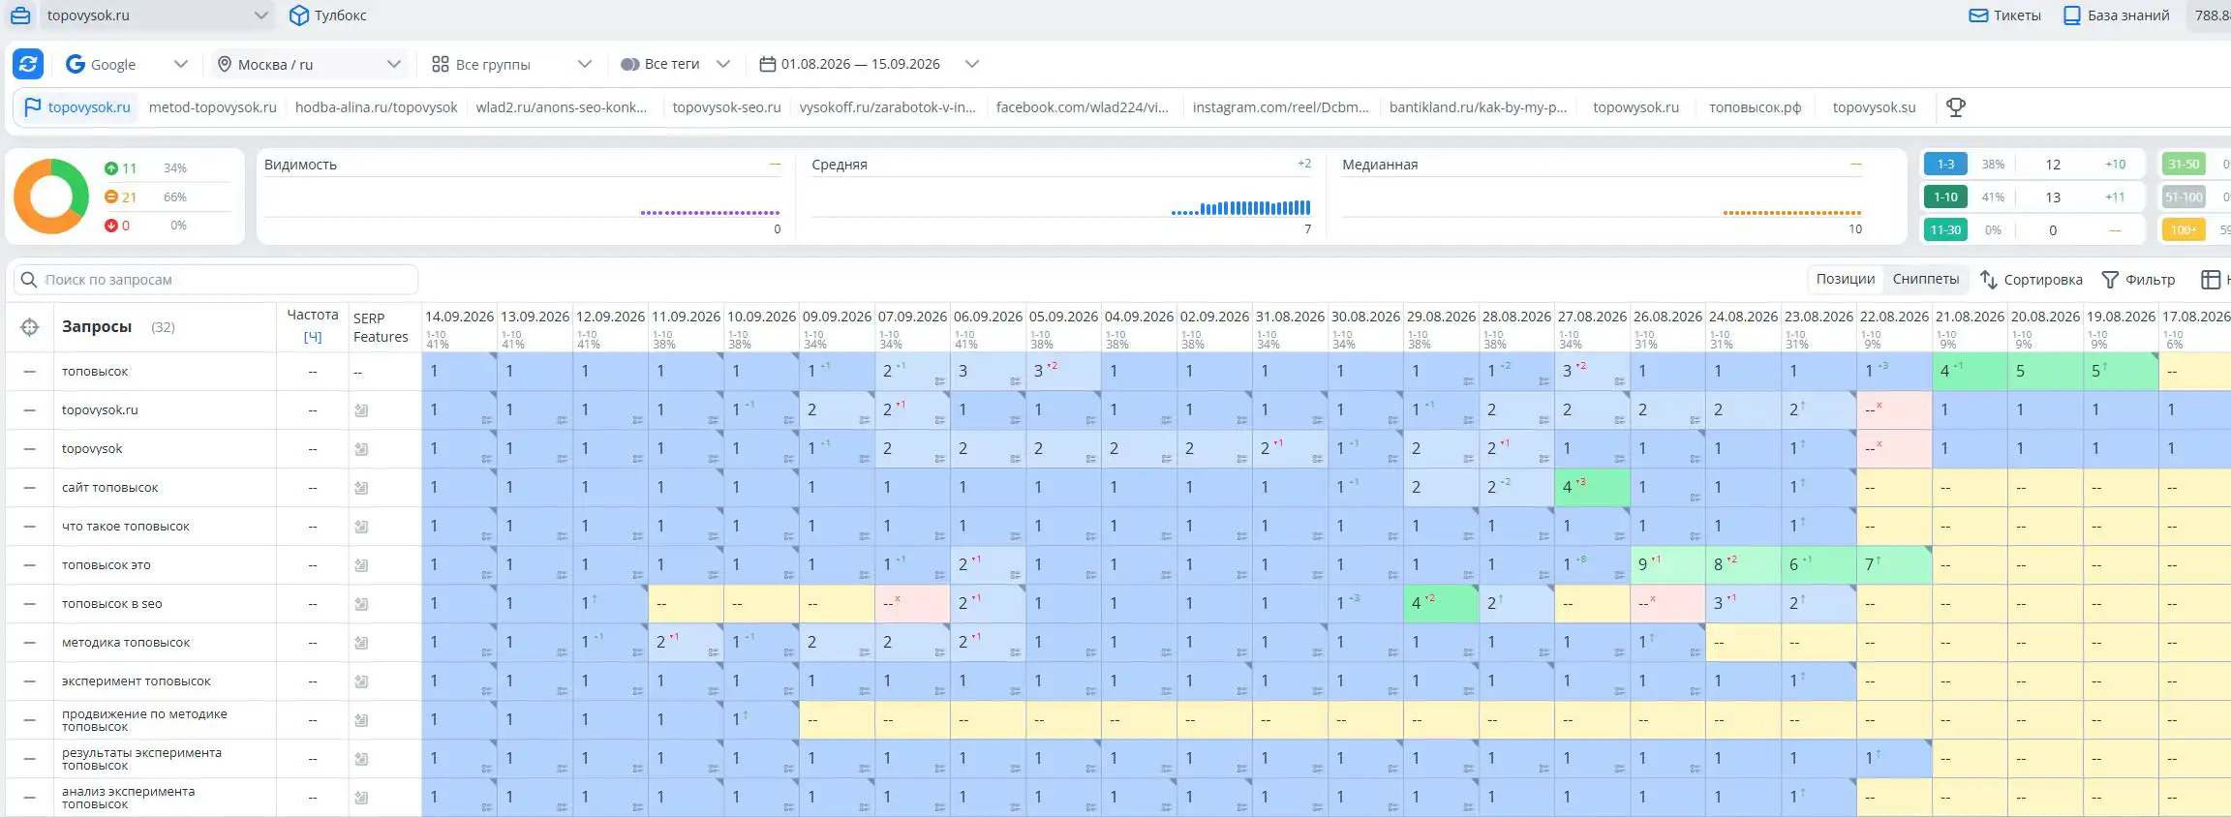Select hodba-alina.ru/topovysok tab

376,107
